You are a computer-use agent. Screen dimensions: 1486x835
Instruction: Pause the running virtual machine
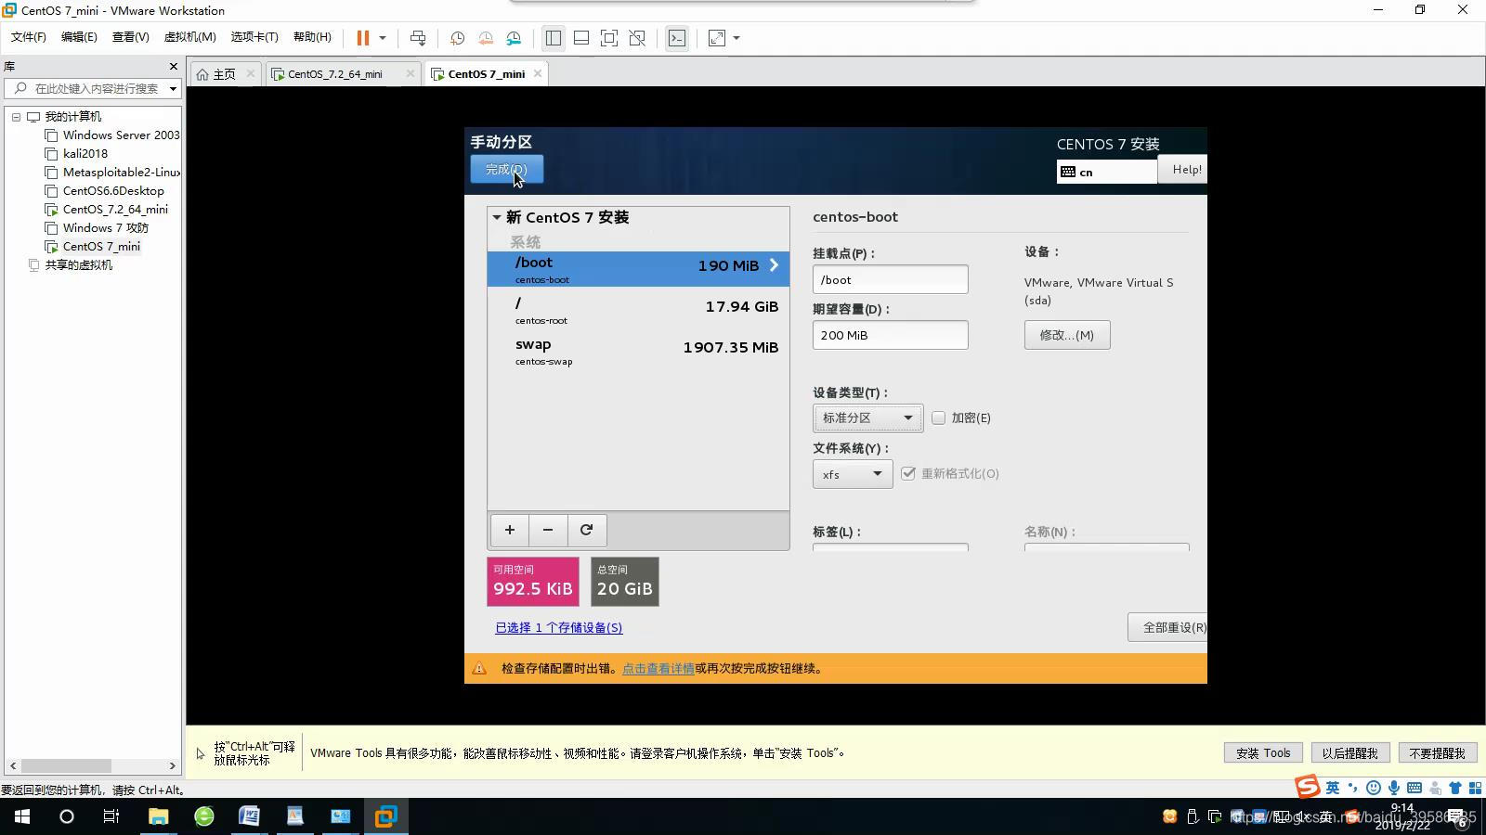[x=362, y=38]
